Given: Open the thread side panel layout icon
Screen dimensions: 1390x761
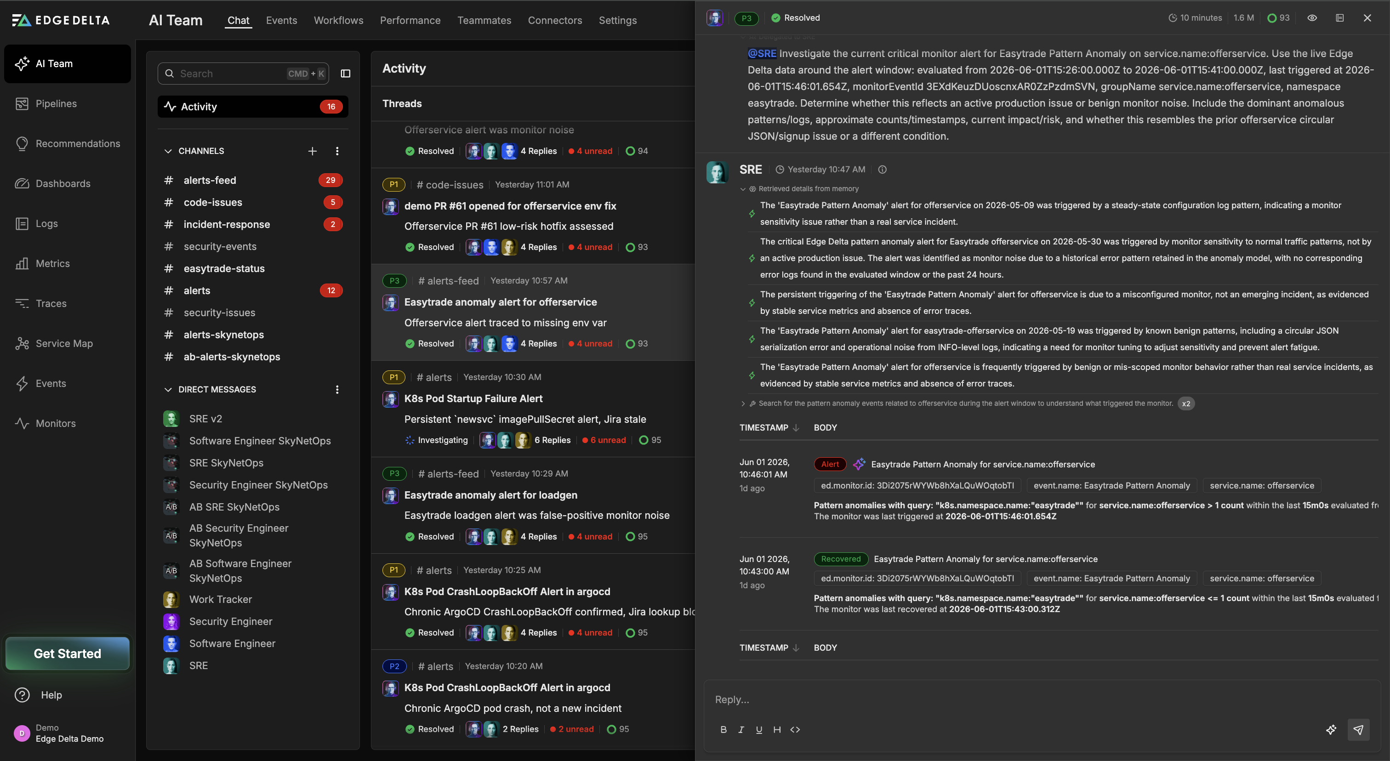Looking at the screenshot, I should coord(1340,18).
